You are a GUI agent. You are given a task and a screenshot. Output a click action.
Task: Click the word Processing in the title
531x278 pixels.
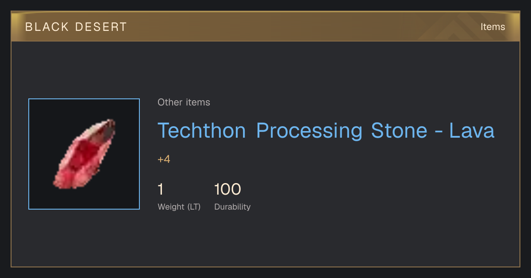[x=309, y=131]
